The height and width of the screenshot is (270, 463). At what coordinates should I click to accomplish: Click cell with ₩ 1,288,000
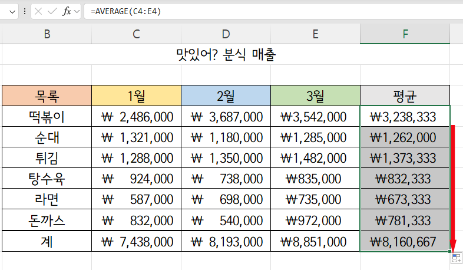136,158
